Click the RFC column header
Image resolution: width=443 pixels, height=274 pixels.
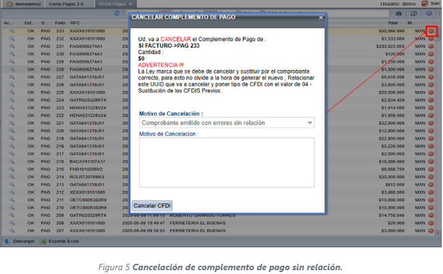[x=75, y=22]
